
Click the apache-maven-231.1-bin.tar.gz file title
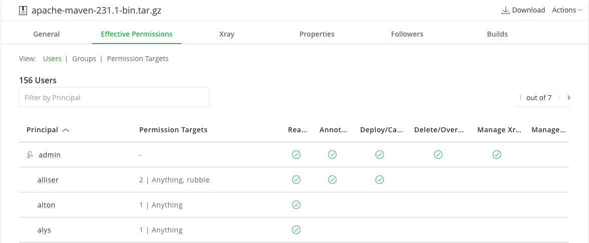(x=97, y=11)
